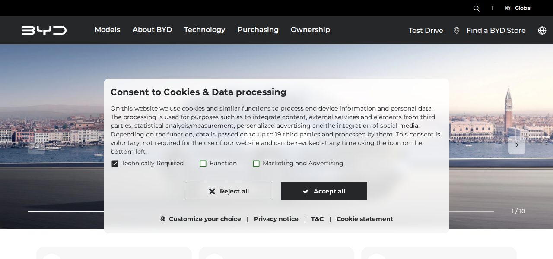Screen dimensions: 553x259
Task: Enable the Function cookies checkbox
Action: 203,164
